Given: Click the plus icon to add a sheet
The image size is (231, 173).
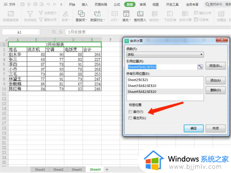Looking at the screenshot, I should point(107,169).
